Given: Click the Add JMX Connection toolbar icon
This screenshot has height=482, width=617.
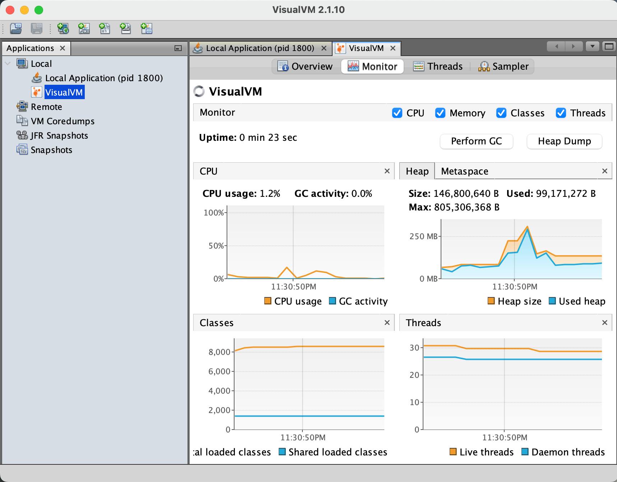Looking at the screenshot, I should point(84,28).
